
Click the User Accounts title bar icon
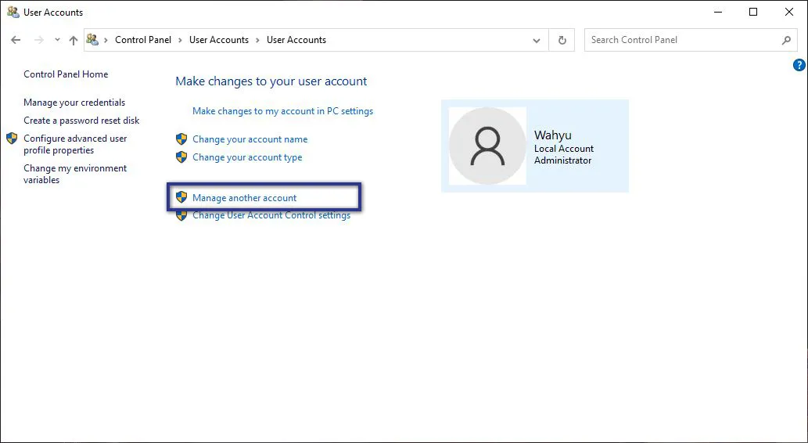tap(13, 12)
